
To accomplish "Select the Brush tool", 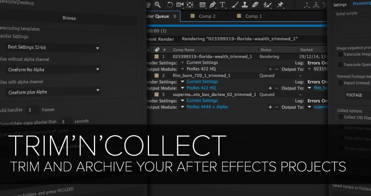I will tap(235, 5).
